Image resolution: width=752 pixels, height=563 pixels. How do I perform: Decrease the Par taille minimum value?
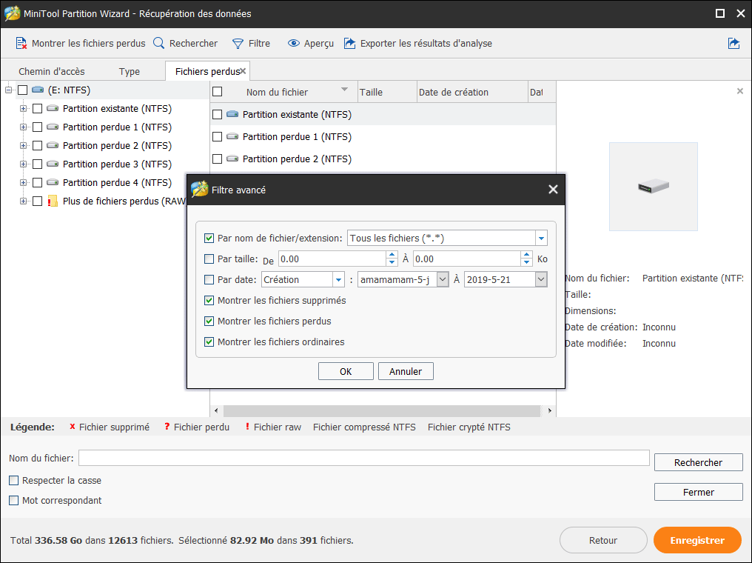tap(392, 262)
